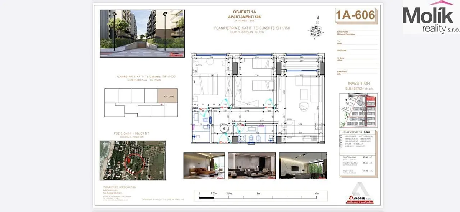Click the main apartment floor plan drawing
Viewport: 460px width, 212px height.
[257, 99]
